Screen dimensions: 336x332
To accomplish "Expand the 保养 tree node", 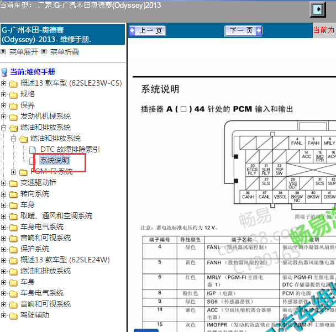I will point(3,106).
